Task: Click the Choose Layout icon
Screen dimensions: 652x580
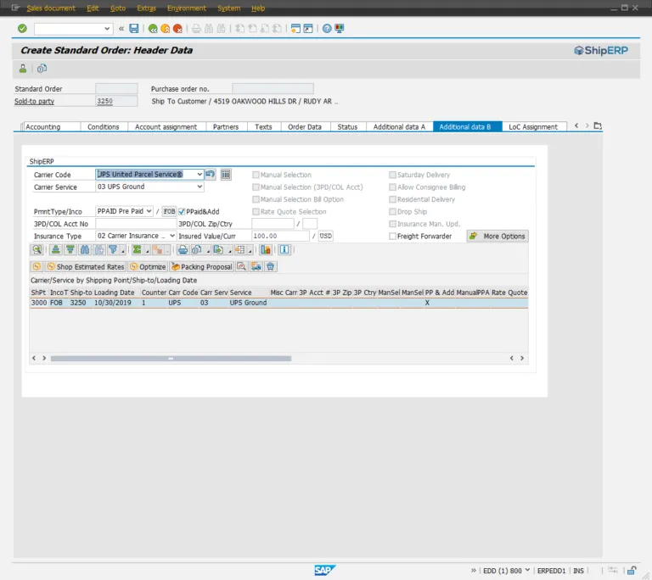Action: pyautogui.click(x=240, y=249)
